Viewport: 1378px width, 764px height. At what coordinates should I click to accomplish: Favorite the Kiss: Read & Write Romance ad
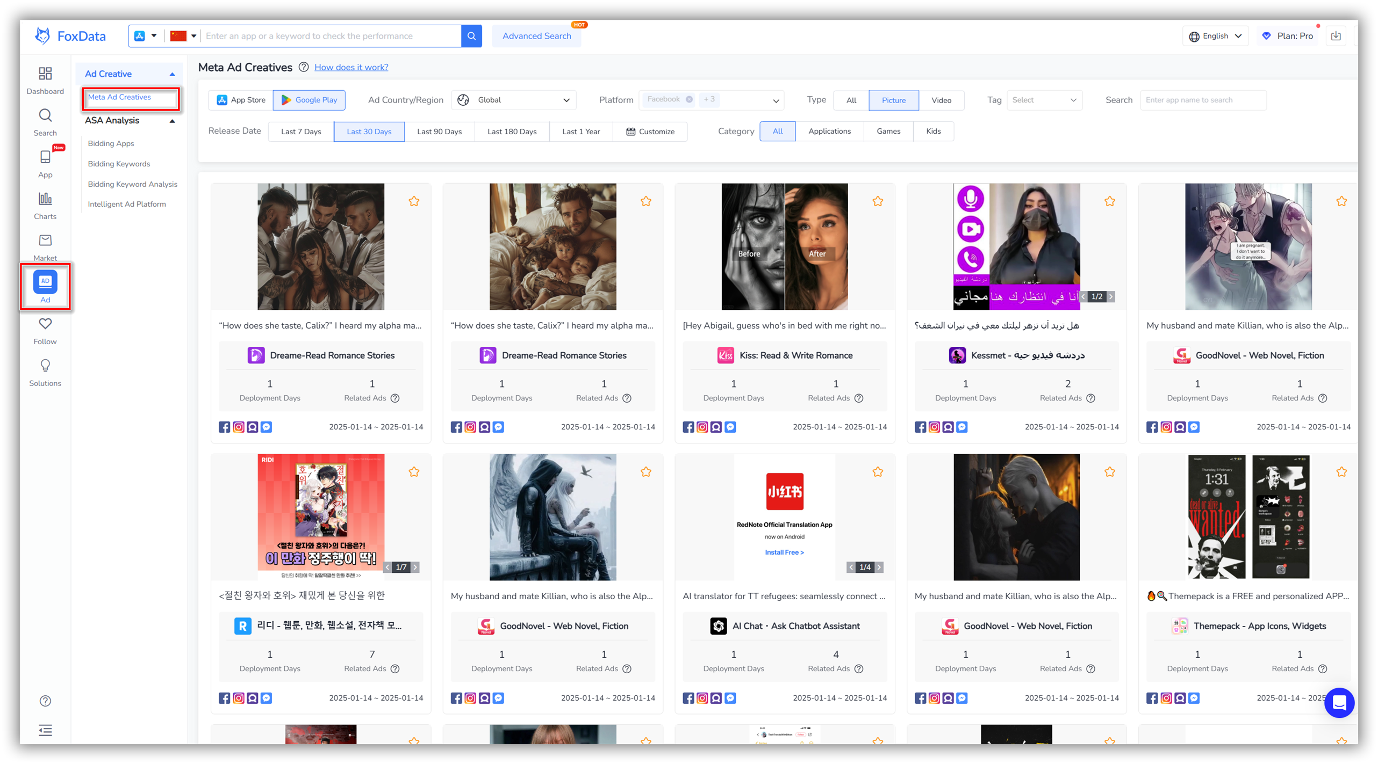[x=878, y=201]
